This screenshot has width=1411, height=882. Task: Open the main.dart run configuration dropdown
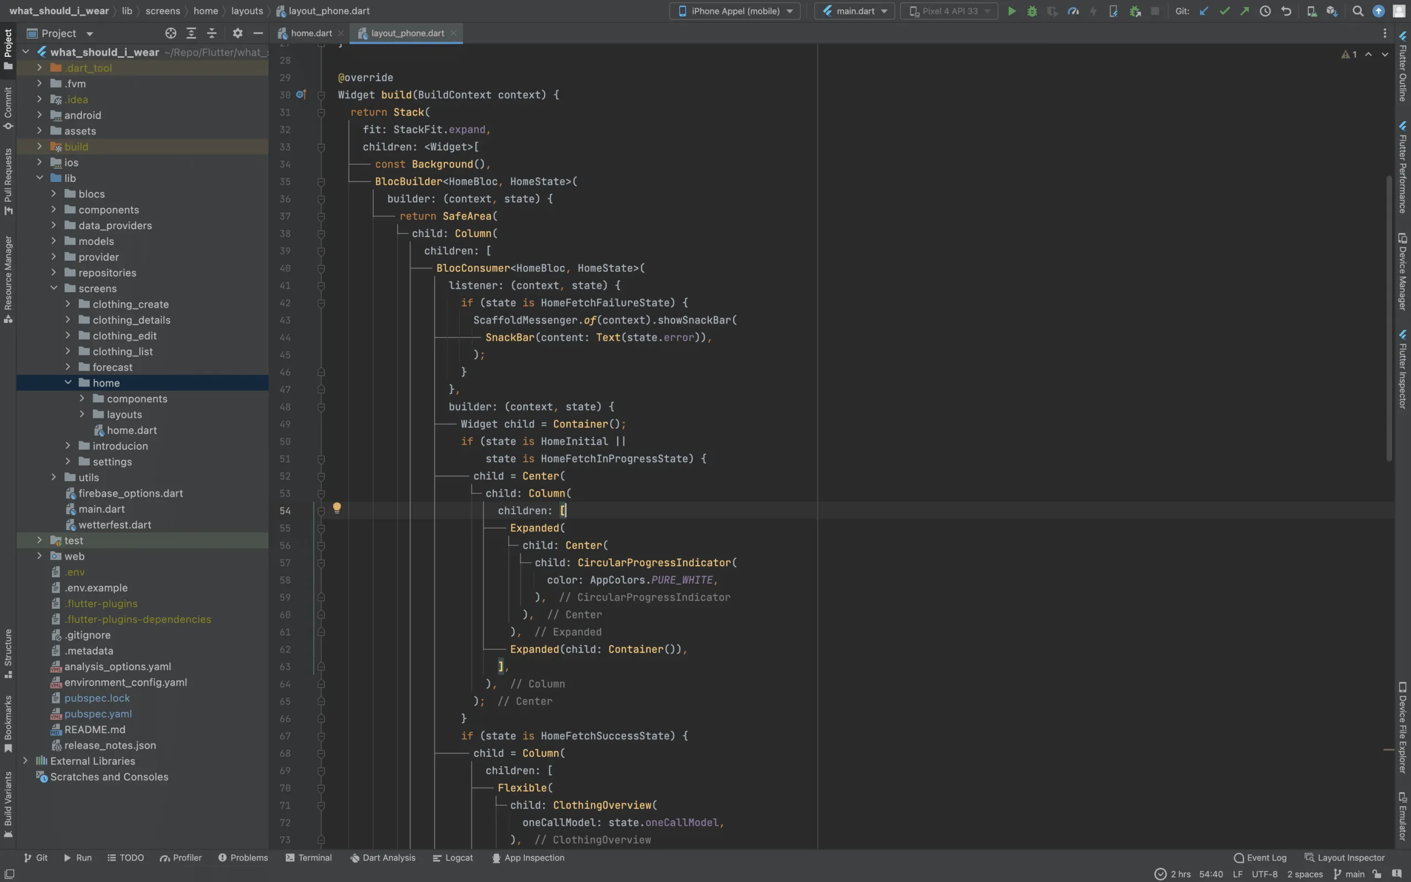[854, 11]
